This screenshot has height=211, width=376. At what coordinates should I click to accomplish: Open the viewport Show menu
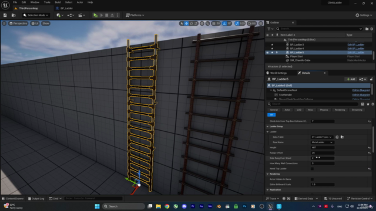pyautogui.click(x=46, y=23)
